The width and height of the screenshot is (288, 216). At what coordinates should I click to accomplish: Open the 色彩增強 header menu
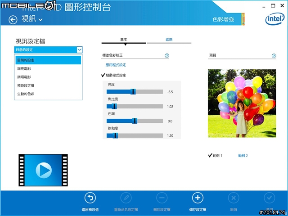(223, 19)
